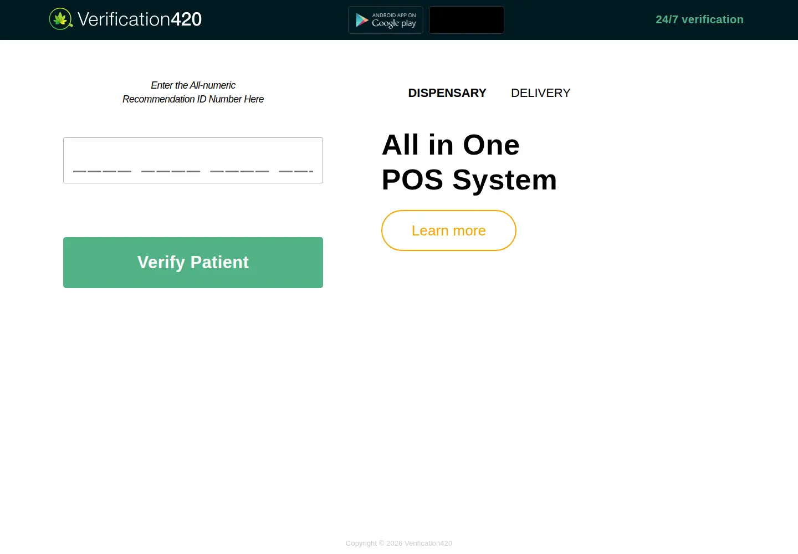Click the Verification420 leaf logo icon
Viewport: 798px width, 554px height.
[61, 19]
